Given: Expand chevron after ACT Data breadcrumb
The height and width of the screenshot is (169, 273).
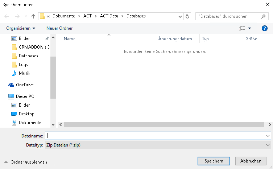Looking at the screenshot, I should pos(123,16).
